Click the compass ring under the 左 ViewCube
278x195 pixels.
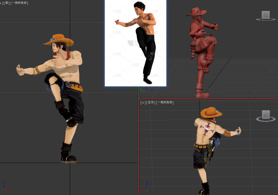point(266,19)
